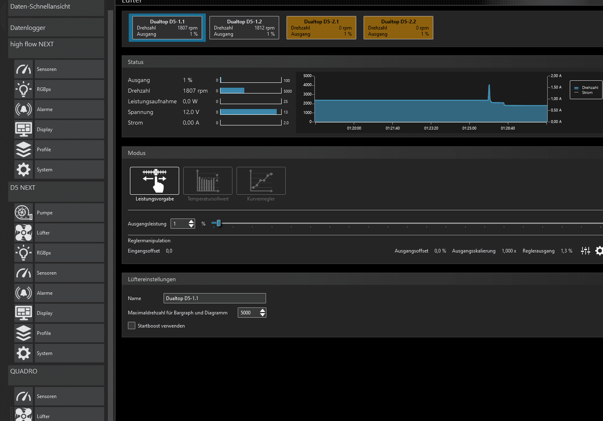Increase Ausgangsleistung with up arrow
This screenshot has width=603, height=421.
click(191, 221)
